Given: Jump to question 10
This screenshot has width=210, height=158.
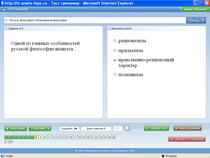Looking at the screenshot, I should pos(45,137).
